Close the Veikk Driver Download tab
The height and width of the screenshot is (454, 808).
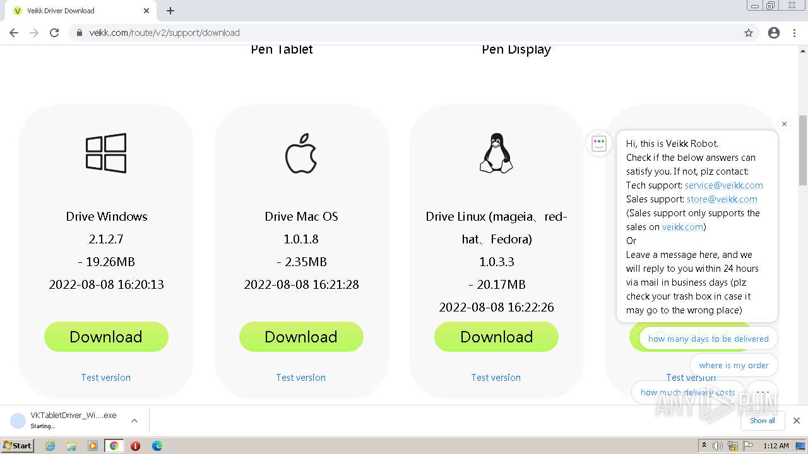click(146, 11)
